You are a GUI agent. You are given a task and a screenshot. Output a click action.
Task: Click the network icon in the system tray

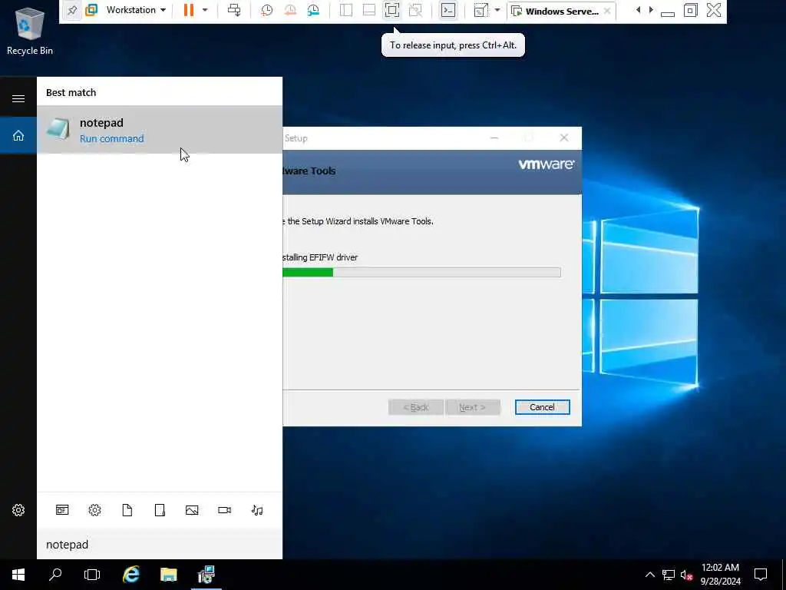click(x=669, y=575)
